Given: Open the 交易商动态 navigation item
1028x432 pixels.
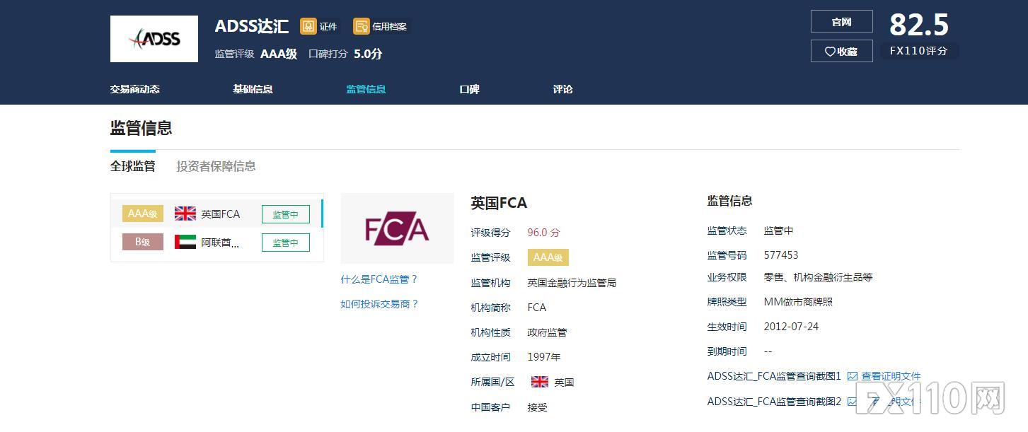Looking at the screenshot, I should pyautogui.click(x=136, y=89).
